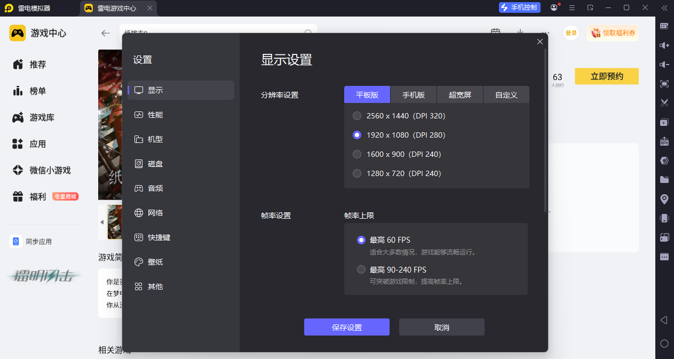
Task: Click 取消 button
Action: coord(442,327)
